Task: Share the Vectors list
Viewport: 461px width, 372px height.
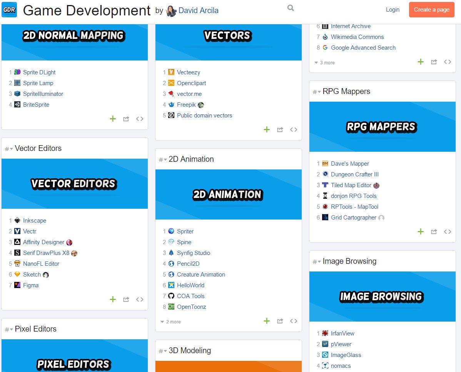Action: [x=280, y=129]
